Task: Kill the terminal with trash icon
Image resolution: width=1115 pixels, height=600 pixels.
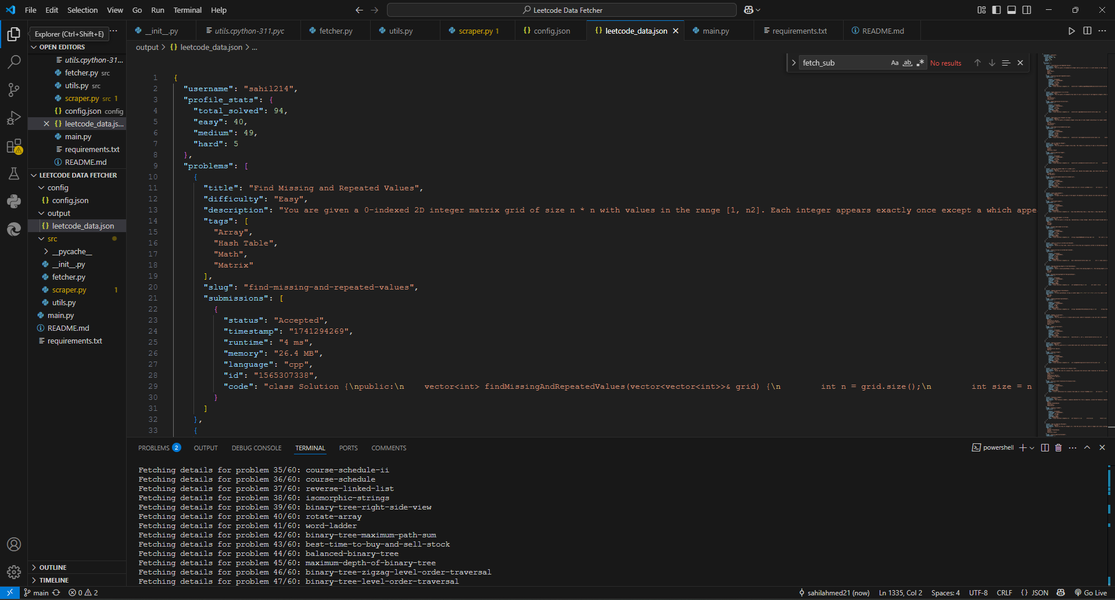Action: [x=1058, y=447]
